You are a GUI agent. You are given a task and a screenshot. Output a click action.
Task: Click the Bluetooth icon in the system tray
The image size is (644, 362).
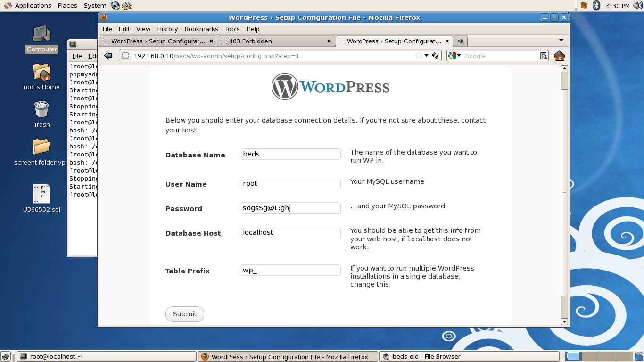tap(596, 6)
